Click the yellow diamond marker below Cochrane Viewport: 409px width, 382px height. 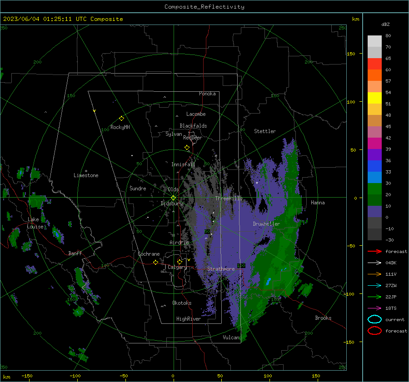pos(156,262)
